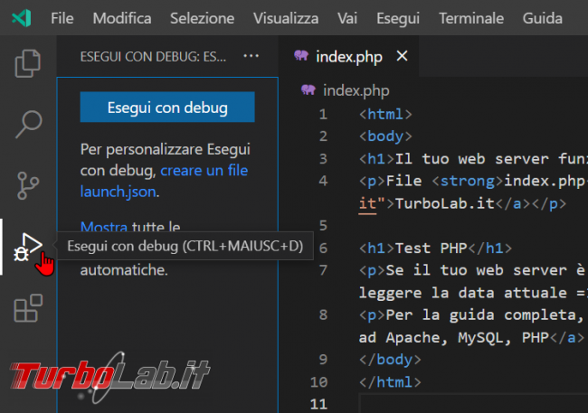
Task: Open the Explorer view in activity bar
Action: tap(28, 63)
